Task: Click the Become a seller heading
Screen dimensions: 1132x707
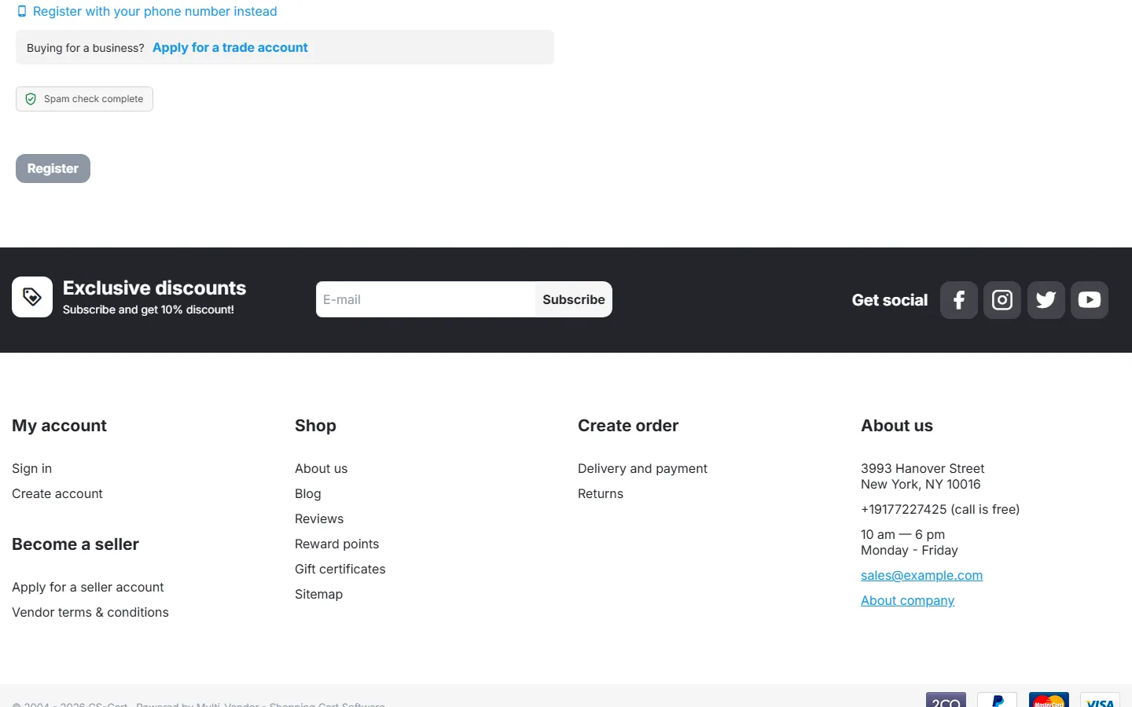Action: [x=75, y=544]
